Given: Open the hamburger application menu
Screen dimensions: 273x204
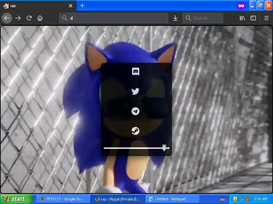Looking at the screenshot, I should 267,18.
